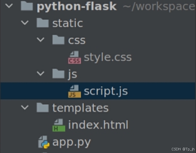Click the HTML file icon for index.html
196x153 pixels.
tap(59, 125)
